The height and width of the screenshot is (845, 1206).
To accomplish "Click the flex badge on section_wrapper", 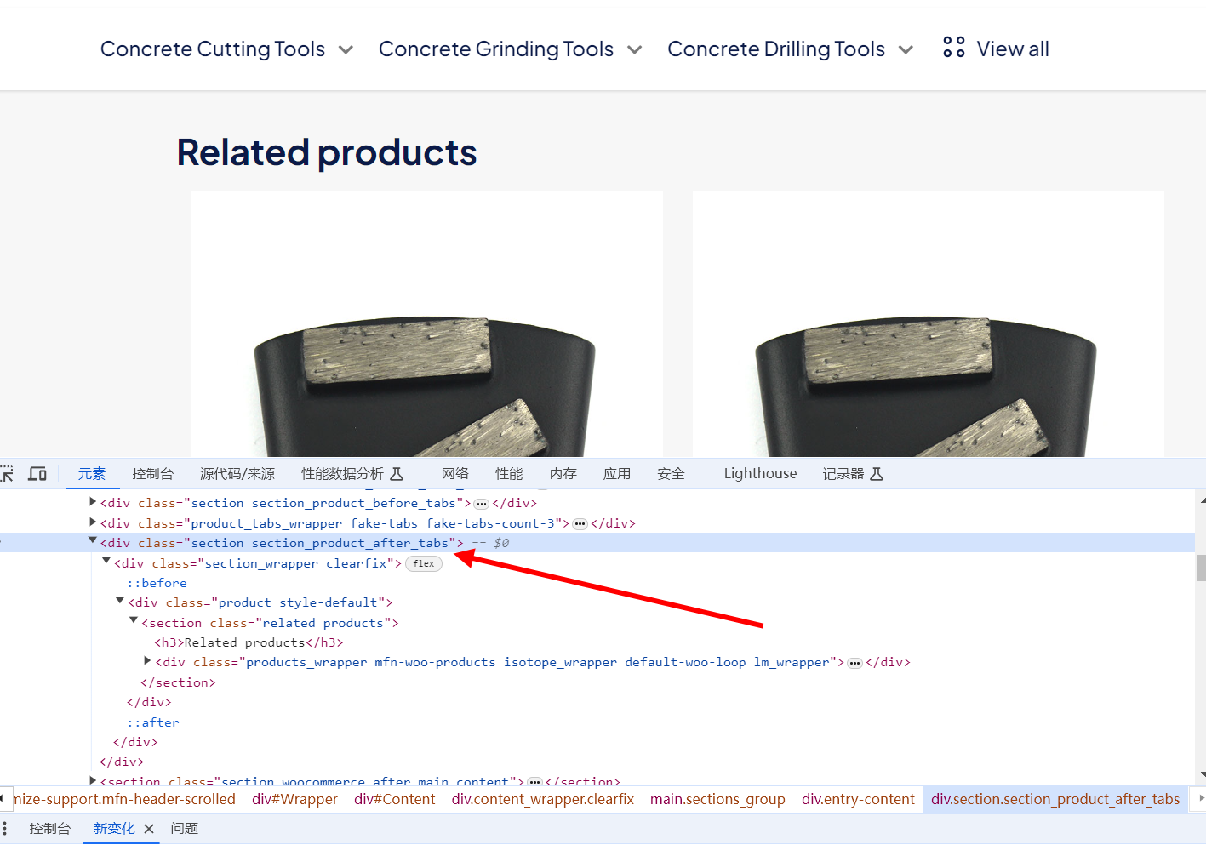I will 424,563.
